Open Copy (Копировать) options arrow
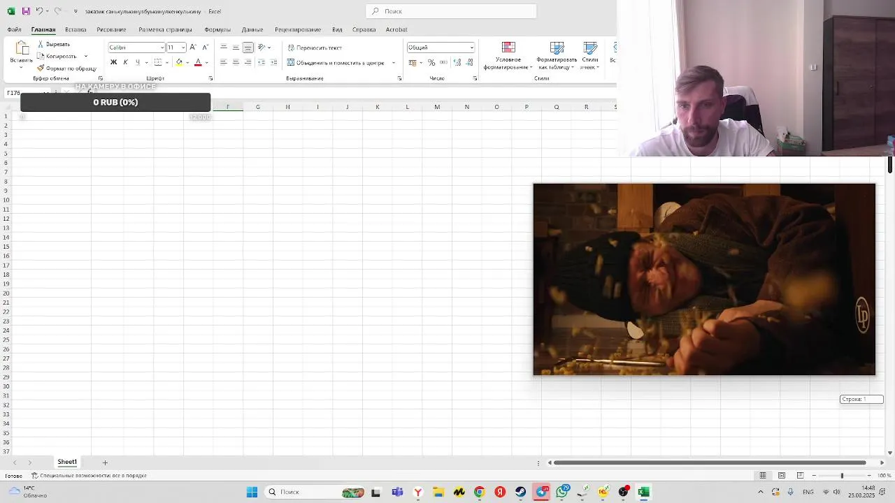 click(86, 56)
